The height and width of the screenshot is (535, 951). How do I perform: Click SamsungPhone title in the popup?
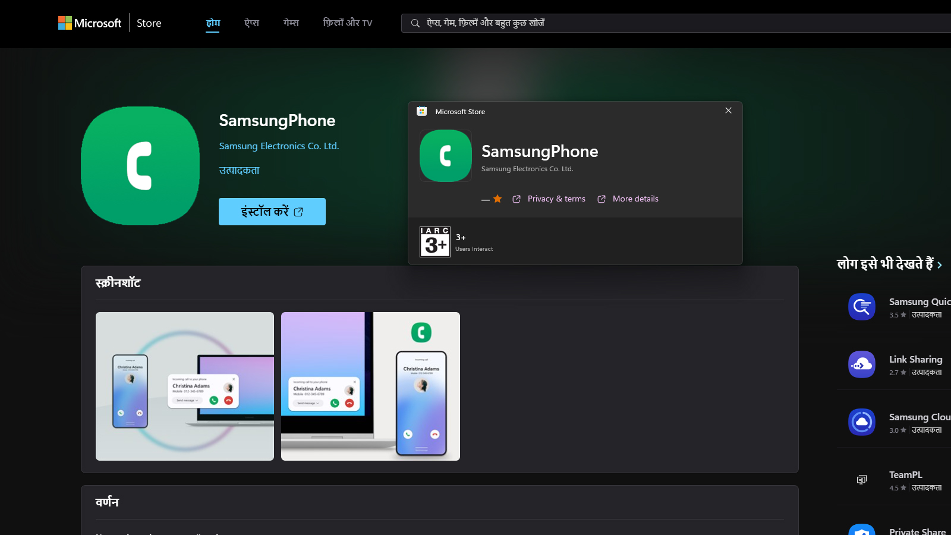[540, 152]
